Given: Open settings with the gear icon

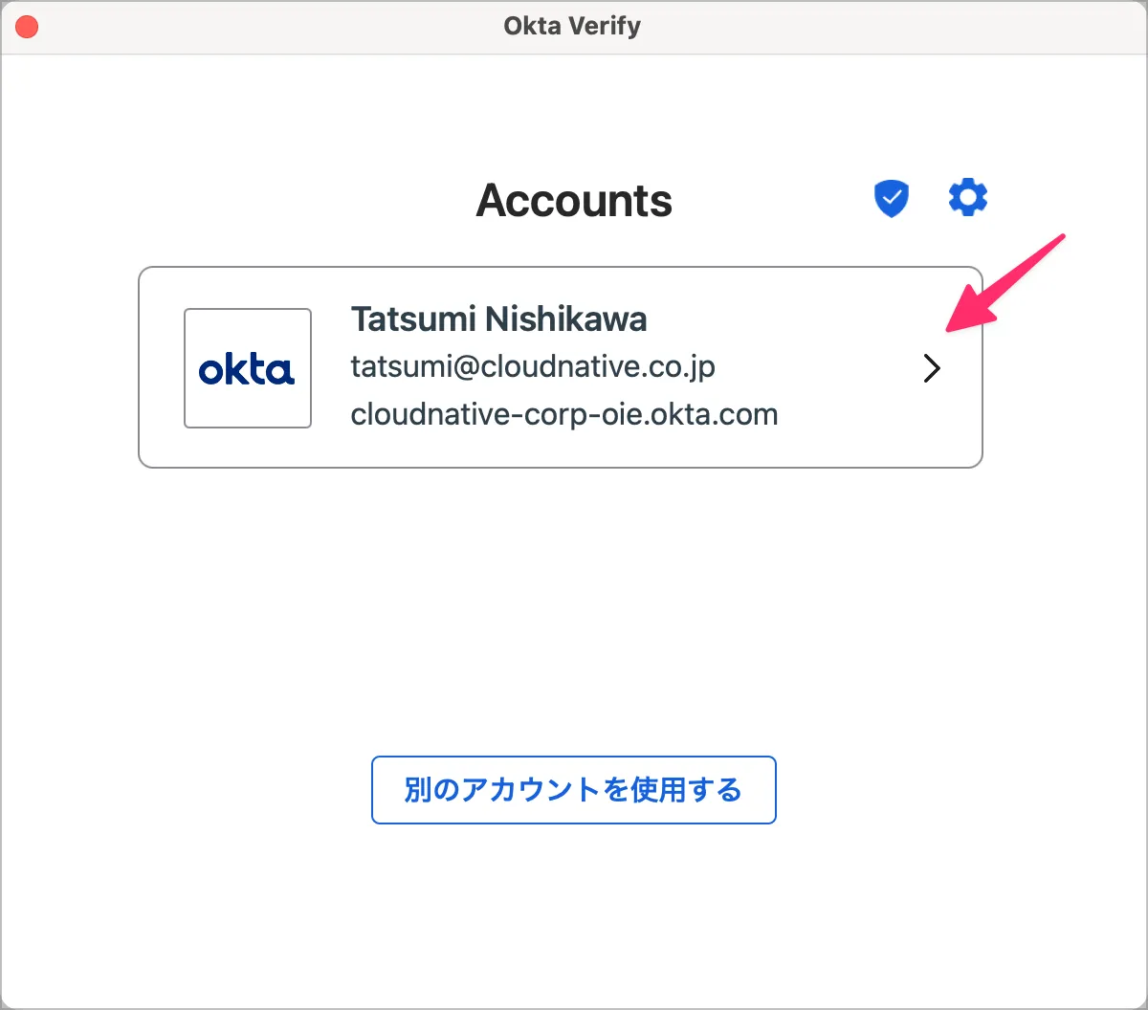Looking at the screenshot, I should [x=967, y=198].
